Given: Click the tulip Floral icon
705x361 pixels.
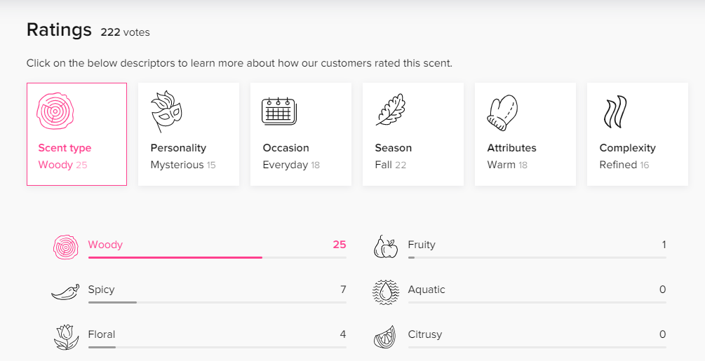Looking at the screenshot, I should pyautogui.click(x=66, y=337).
